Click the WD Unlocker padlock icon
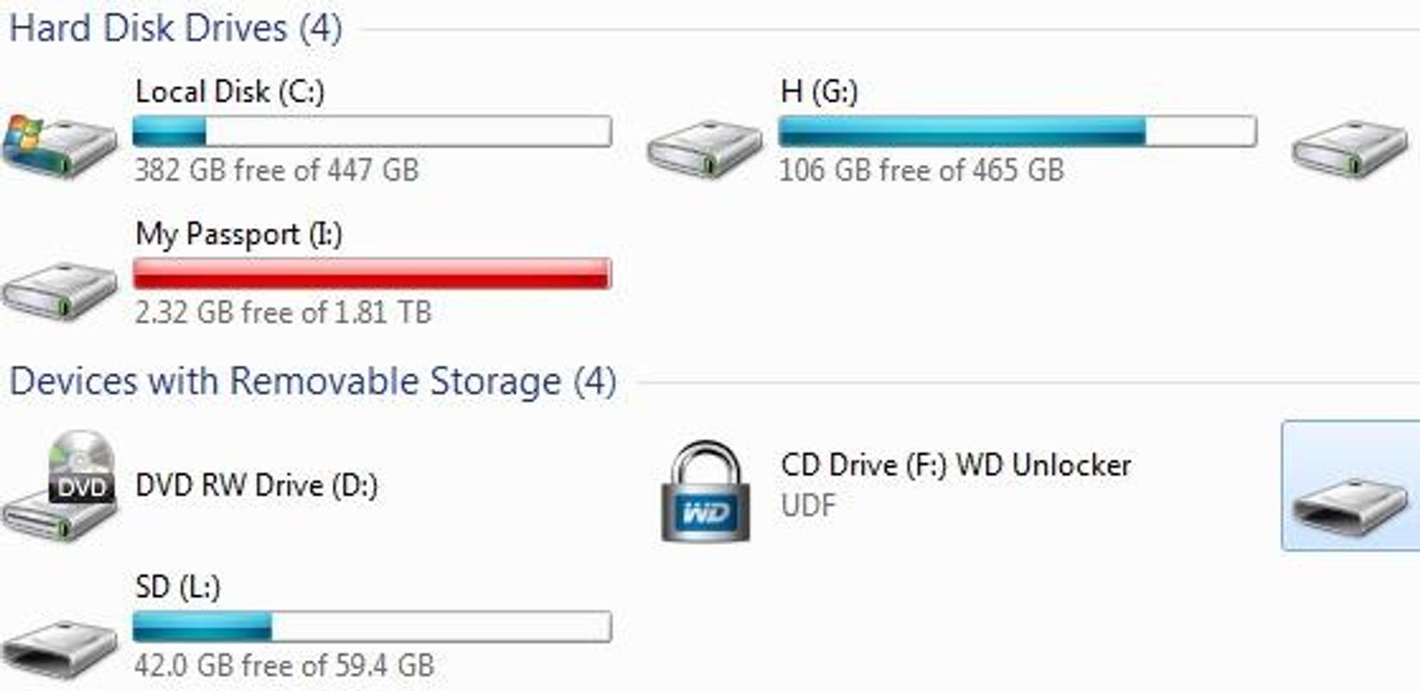This screenshot has width=1420, height=691. 706,491
